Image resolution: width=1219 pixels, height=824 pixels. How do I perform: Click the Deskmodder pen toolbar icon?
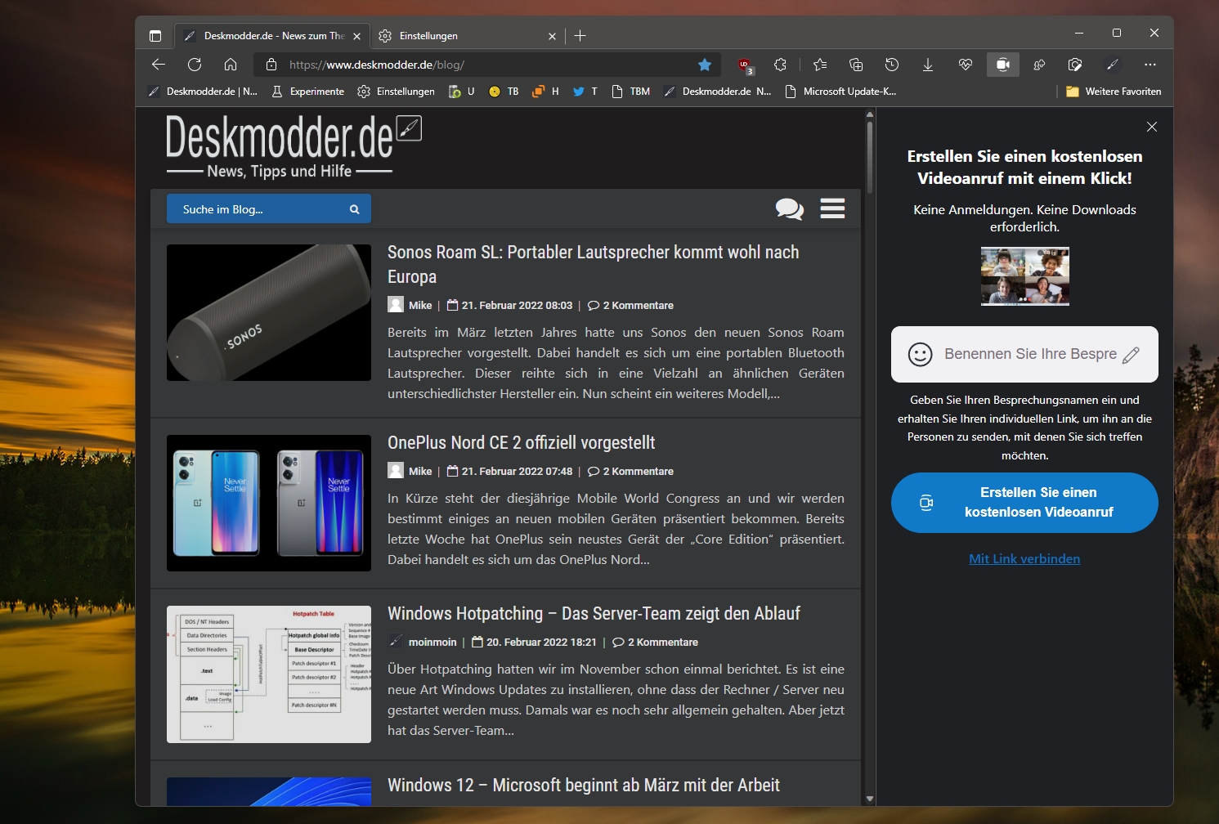pos(1112,65)
